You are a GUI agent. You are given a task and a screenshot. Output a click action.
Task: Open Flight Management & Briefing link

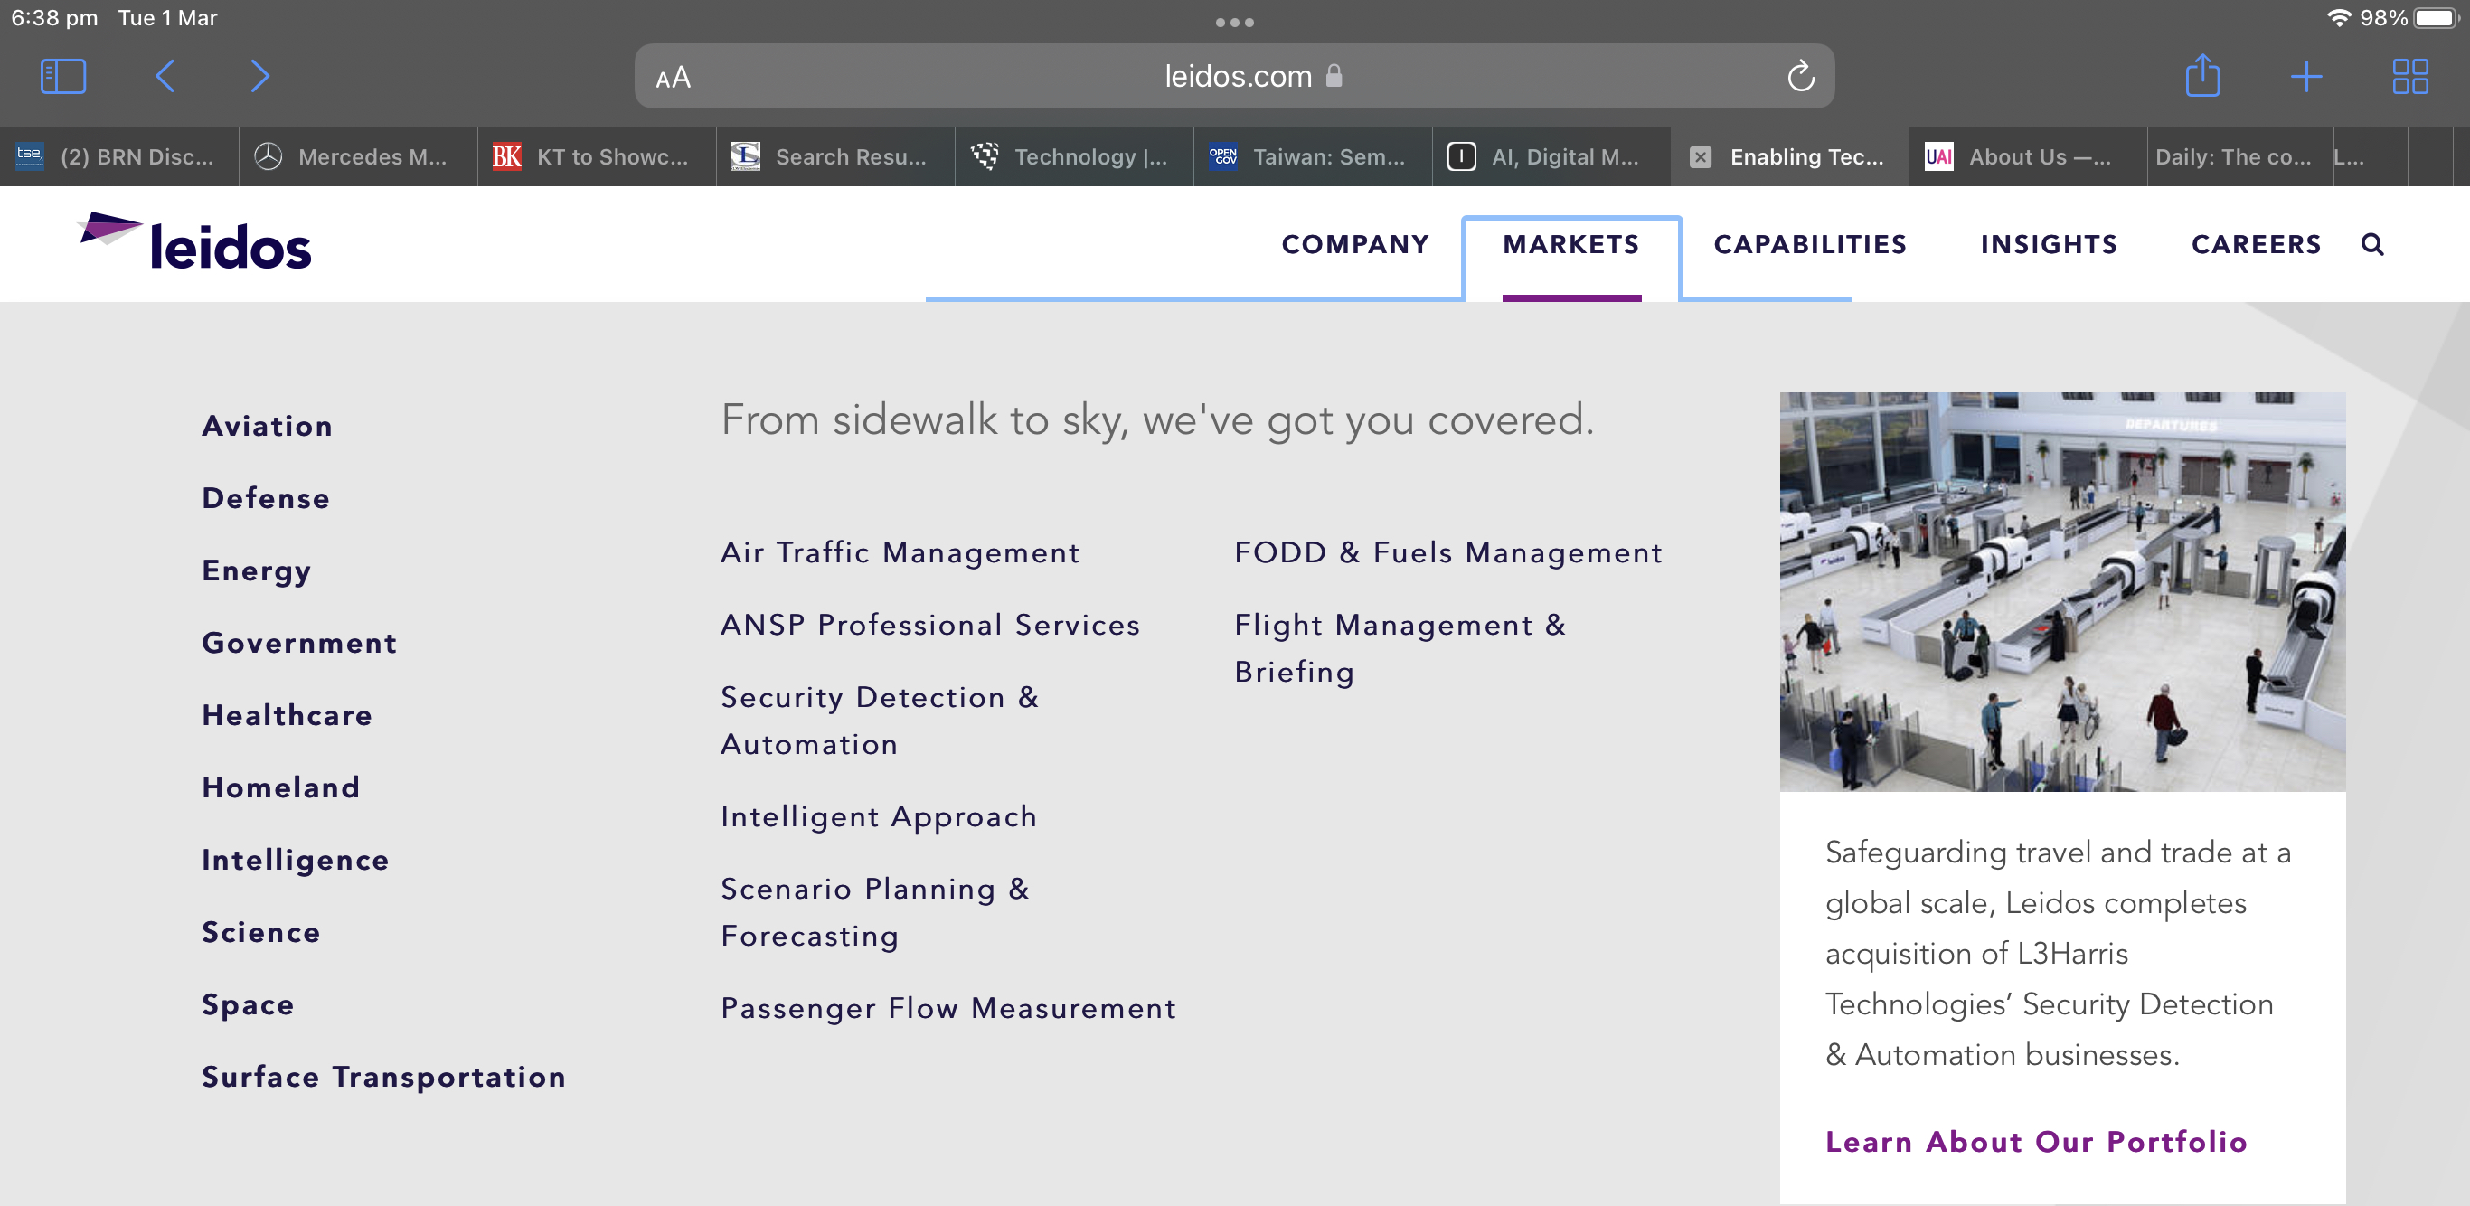(x=1400, y=649)
